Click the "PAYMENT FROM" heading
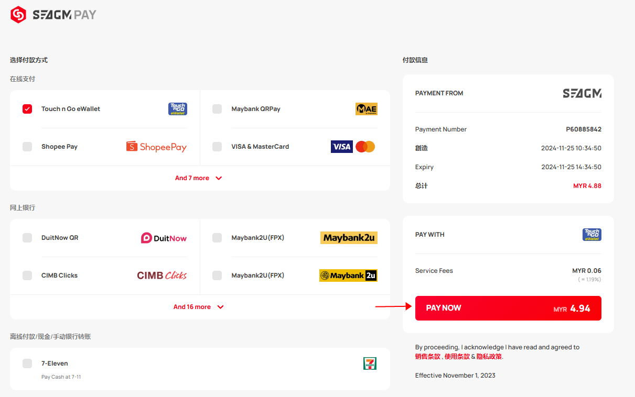Image resolution: width=635 pixels, height=397 pixels. pyautogui.click(x=439, y=93)
